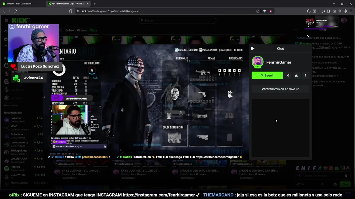Go to Kick home via sidebar house icon
Viewport: 355px width, 199px height.
(x=6, y=32)
